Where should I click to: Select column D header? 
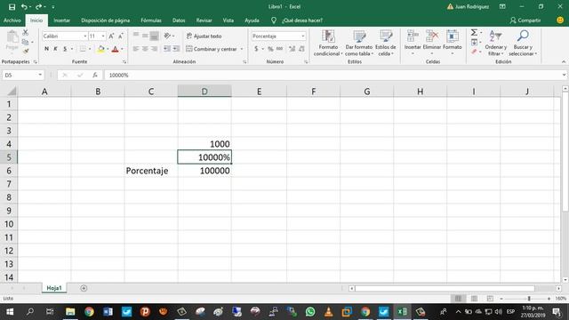pyautogui.click(x=204, y=92)
